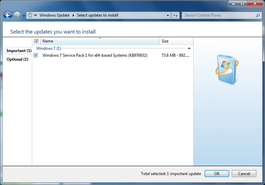
Task: Open the address bar history dropdown
Action: (x=168, y=15)
